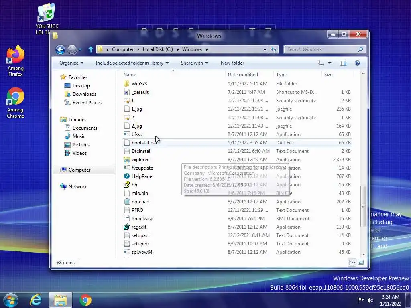411x308 pixels.
Task: Launch Chrome from the taskbar
Action: click(85, 300)
